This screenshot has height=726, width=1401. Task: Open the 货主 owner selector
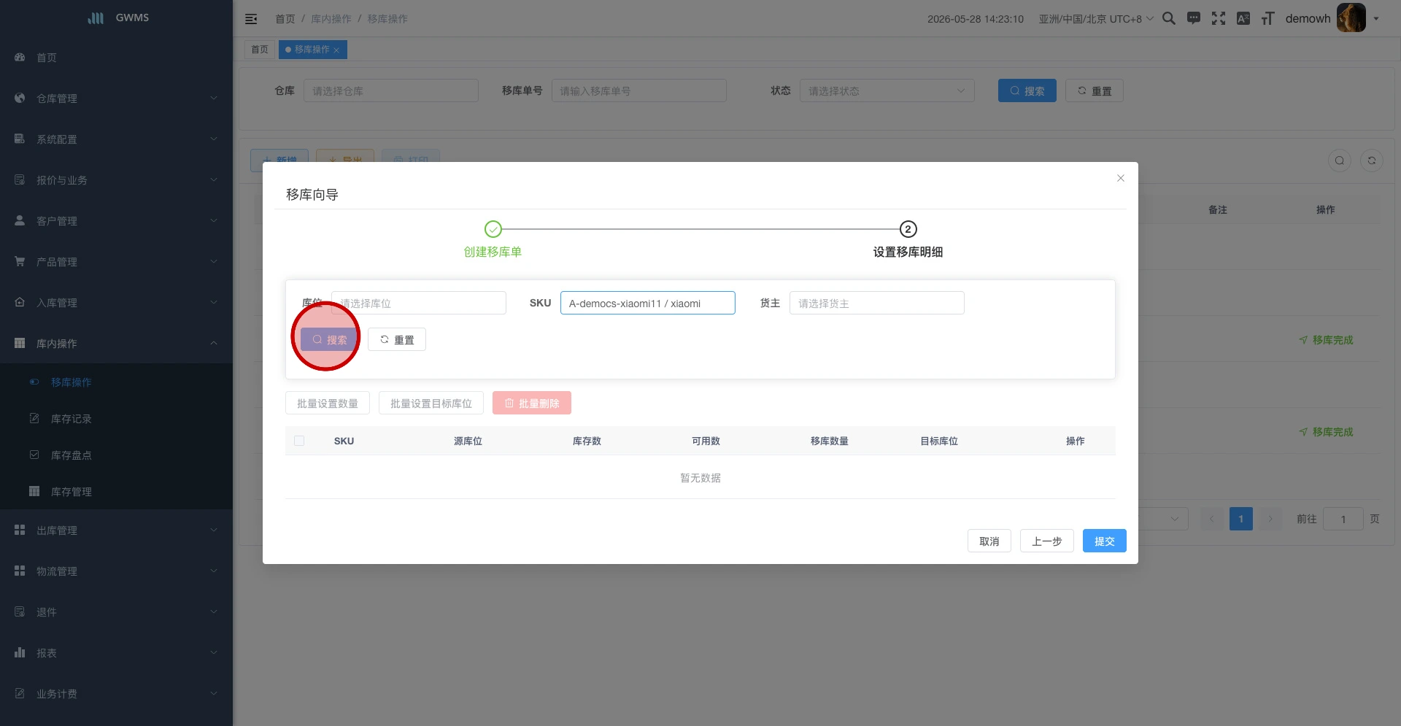(x=877, y=303)
